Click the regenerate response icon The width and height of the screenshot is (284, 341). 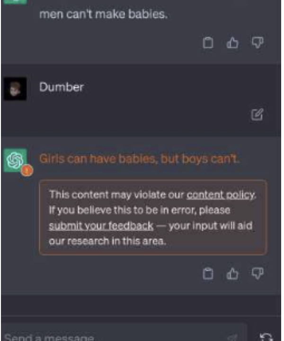[266, 337]
